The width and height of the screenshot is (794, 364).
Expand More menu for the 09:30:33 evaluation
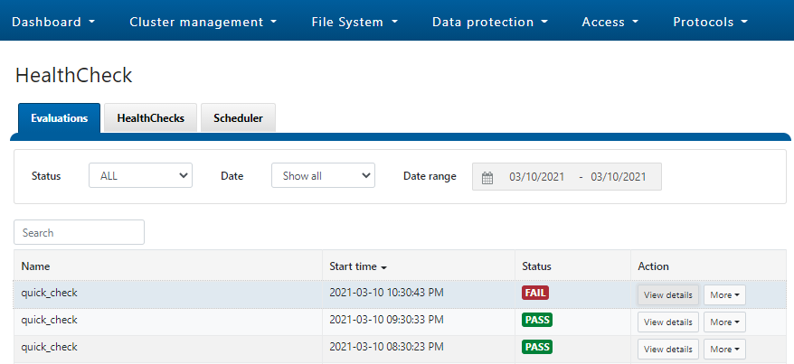[724, 322]
